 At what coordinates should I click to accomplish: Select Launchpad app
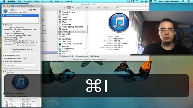click(x=66, y=39)
